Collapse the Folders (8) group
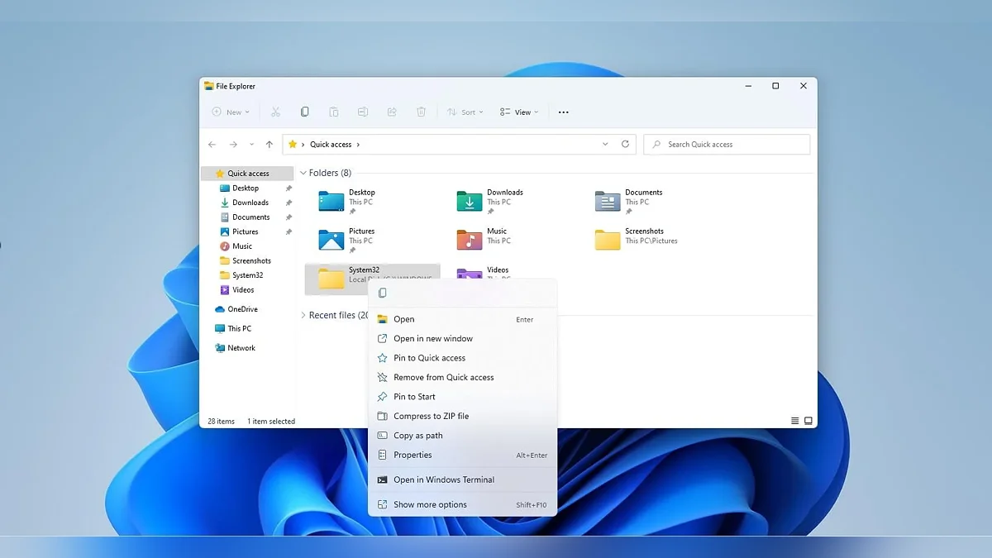 tap(303, 173)
